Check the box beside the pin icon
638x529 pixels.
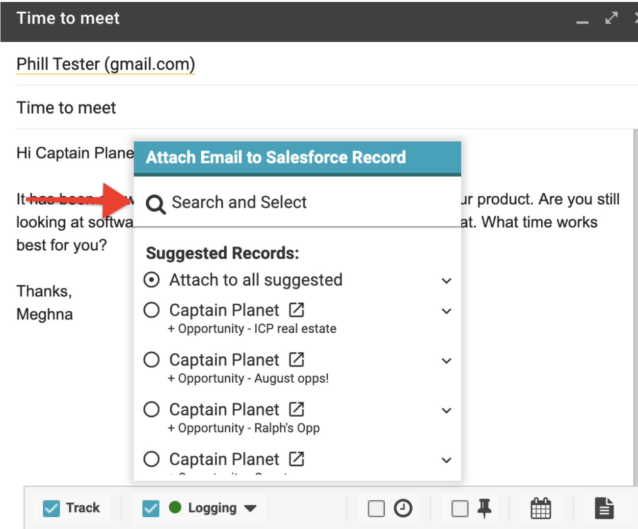coord(460,508)
